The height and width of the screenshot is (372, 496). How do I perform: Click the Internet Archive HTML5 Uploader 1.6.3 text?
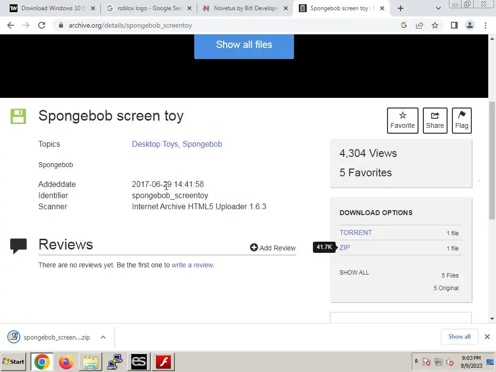tap(199, 206)
